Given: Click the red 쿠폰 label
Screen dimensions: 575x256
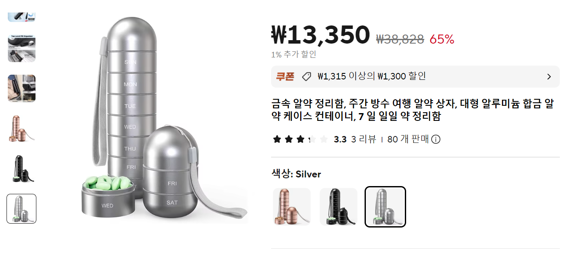Looking at the screenshot, I should point(285,77).
